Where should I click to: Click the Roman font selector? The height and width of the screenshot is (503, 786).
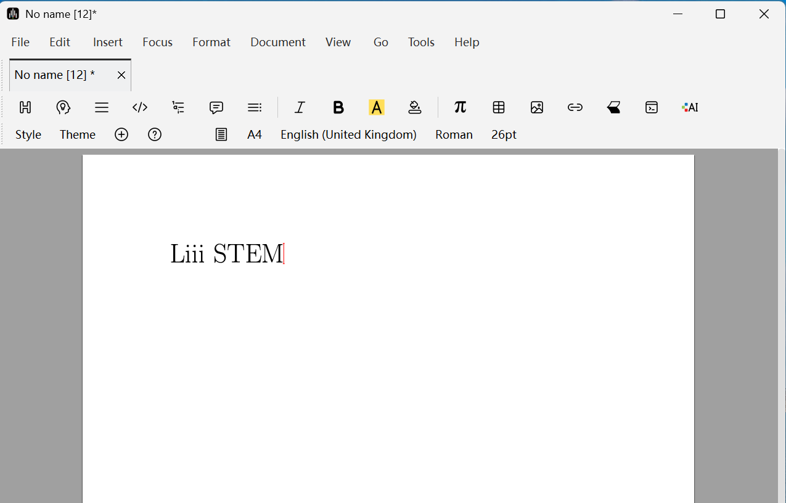[x=454, y=134]
